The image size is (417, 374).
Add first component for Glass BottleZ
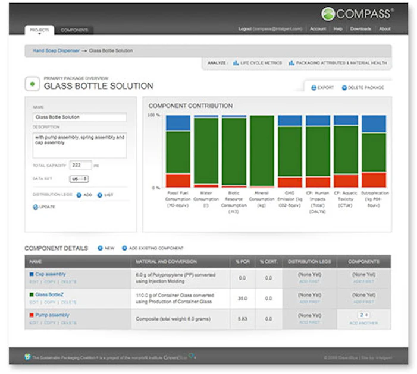[x=363, y=302]
